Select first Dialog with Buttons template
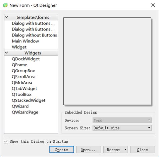Image resolution: width=159 pixels, height=157 pixels. click(33, 23)
